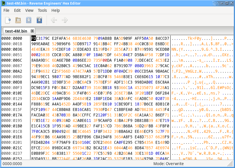Click hex group 47E719 at row 0000:0195
This screenshot has width=235, height=168.
pyautogui.click(x=162, y=121)
